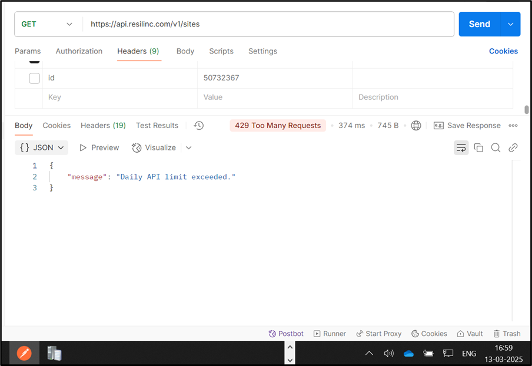Screen dimensions: 532x366
Task: Click the ENG language indicator
Action: tap(469, 354)
